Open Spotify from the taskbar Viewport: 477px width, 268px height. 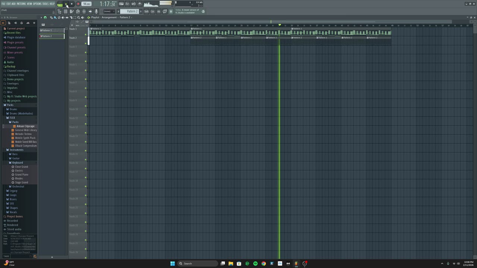(x=255, y=264)
